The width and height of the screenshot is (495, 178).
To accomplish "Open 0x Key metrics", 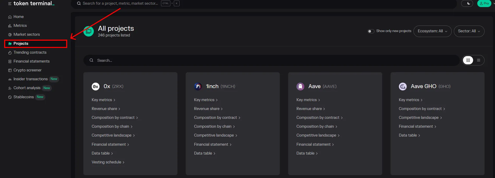I will 103,100.
